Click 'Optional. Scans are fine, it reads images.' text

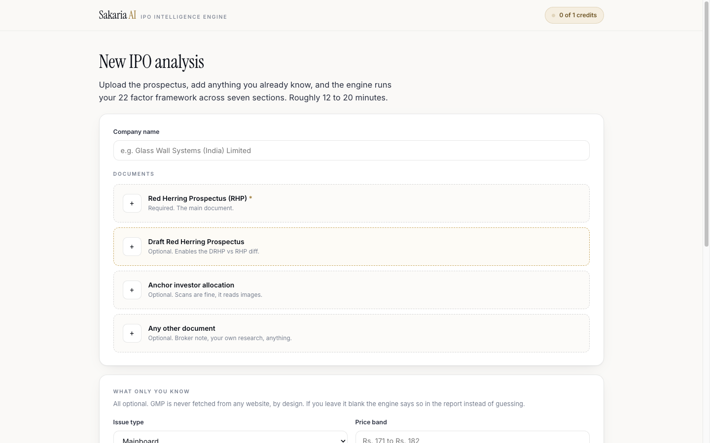[x=205, y=295]
